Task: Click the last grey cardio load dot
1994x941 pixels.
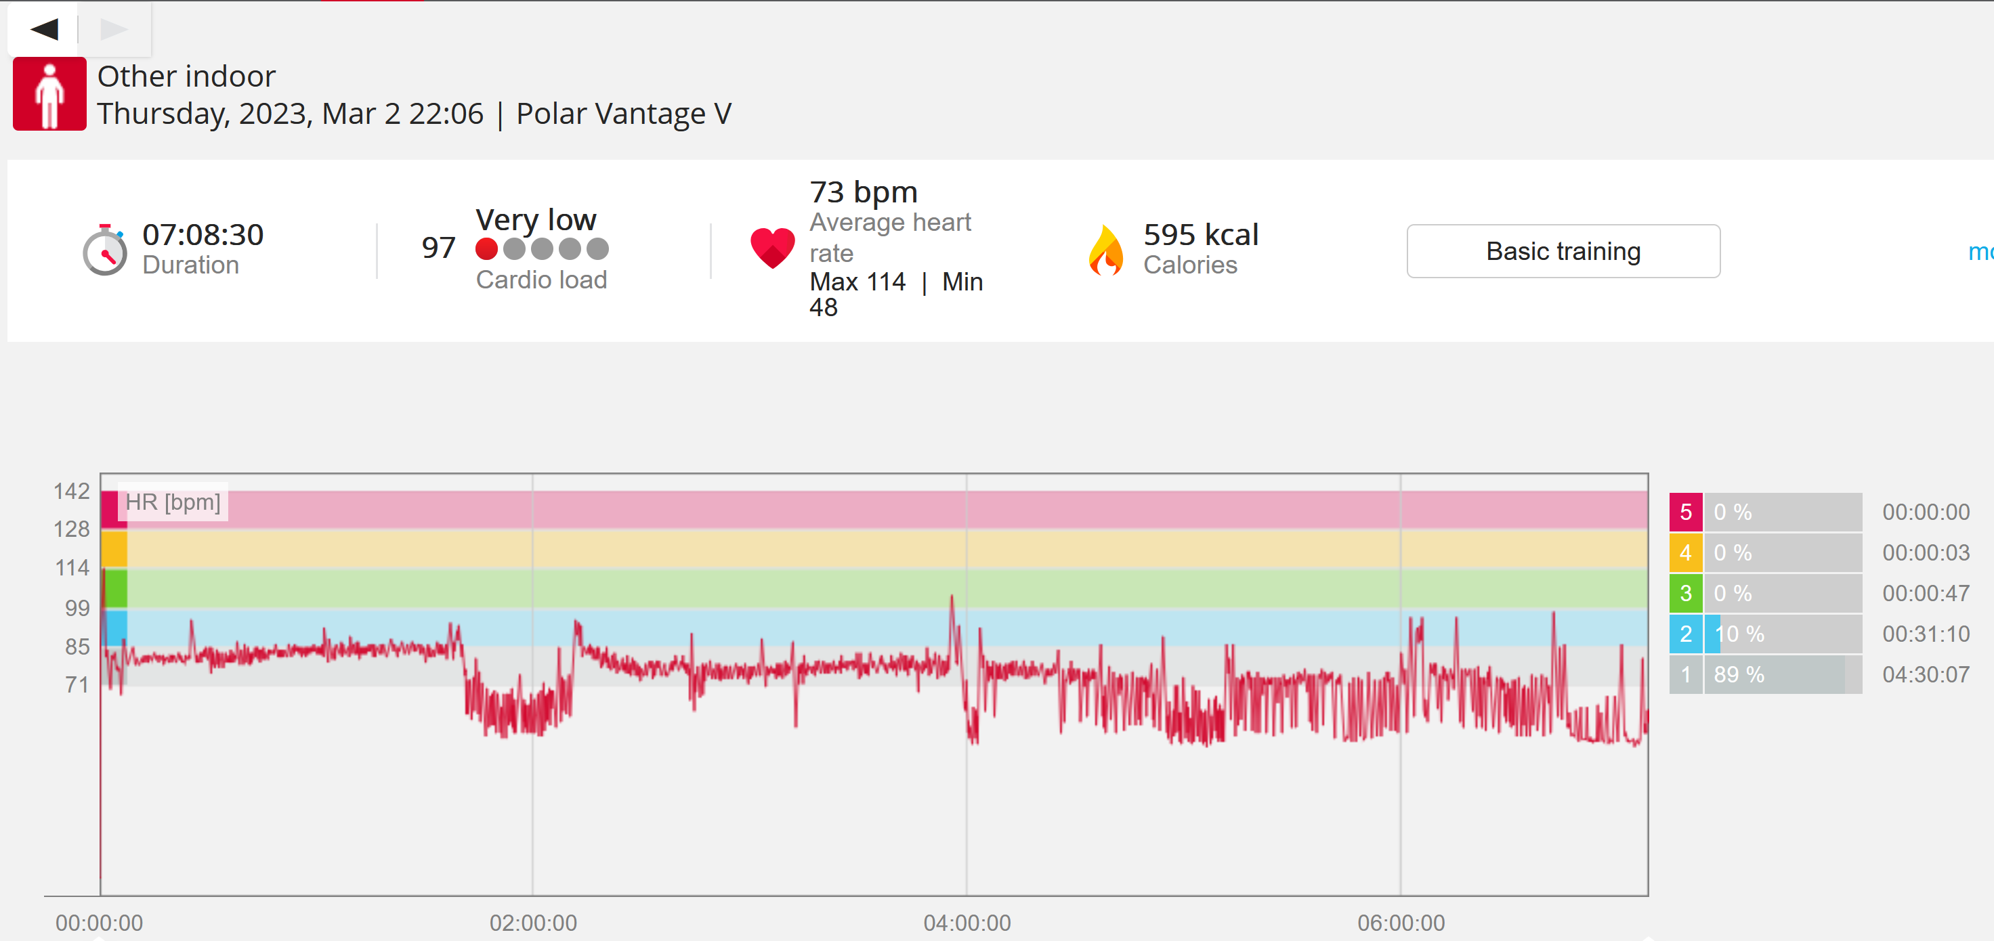Action: (597, 249)
